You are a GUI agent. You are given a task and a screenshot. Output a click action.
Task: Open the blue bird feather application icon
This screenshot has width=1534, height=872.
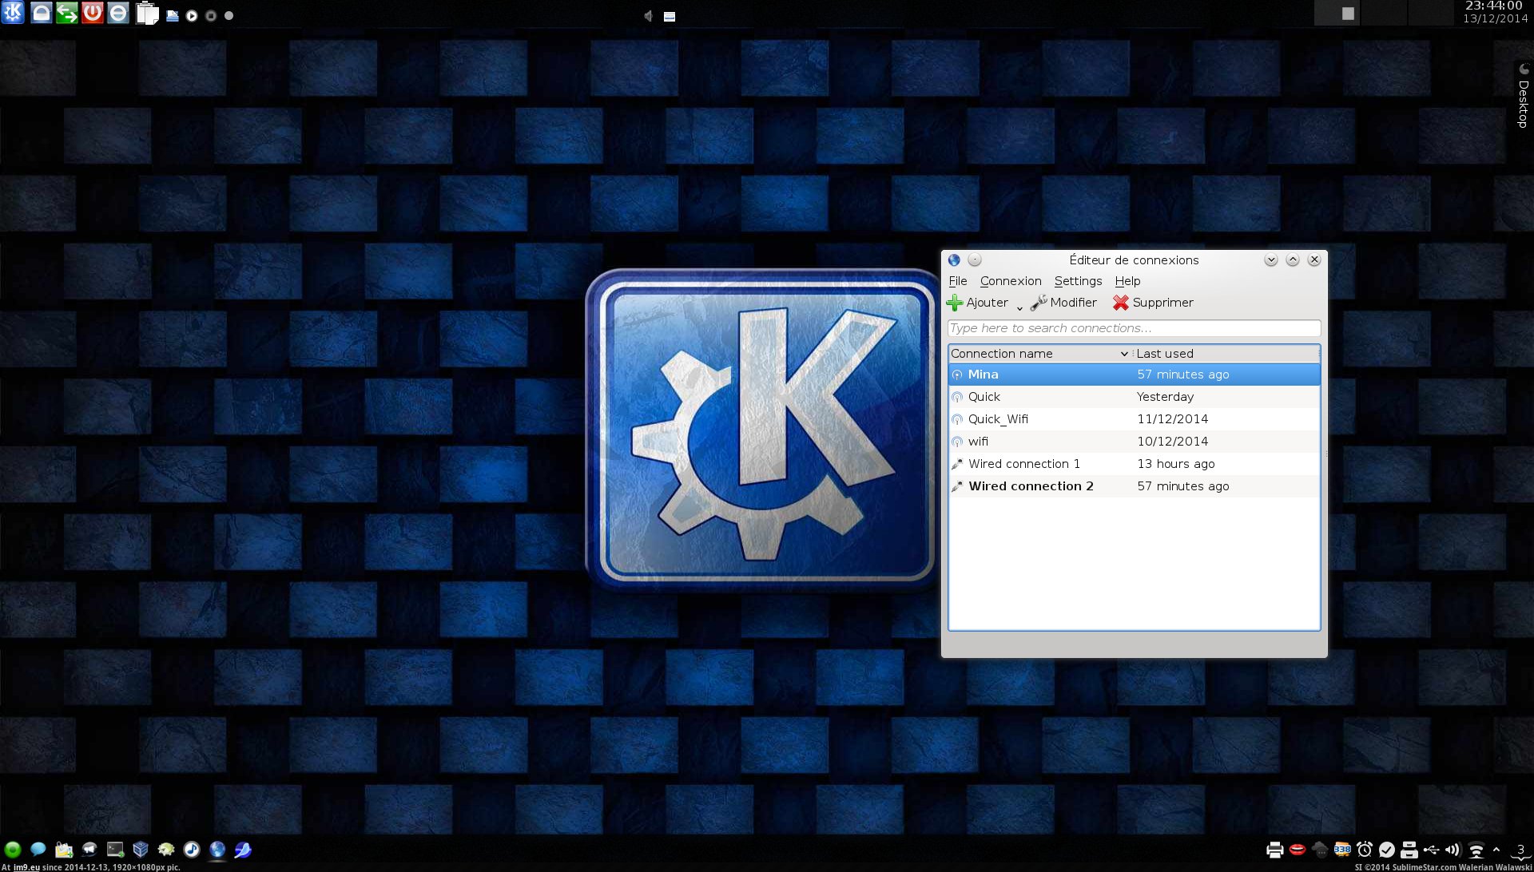pyautogui.click(x=243, y=850)
